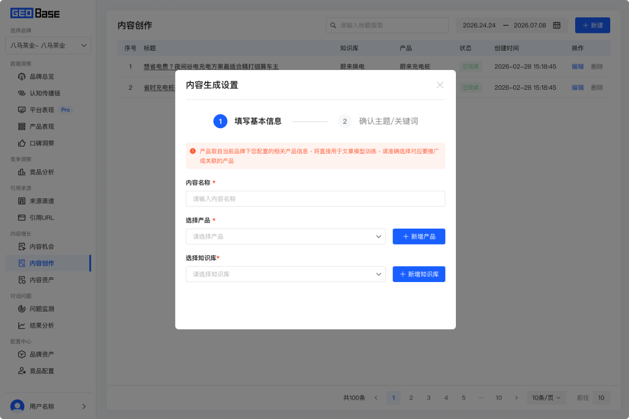Open 引用URL menu item
This screenshot has height=419, width=629.
point(48,218)
